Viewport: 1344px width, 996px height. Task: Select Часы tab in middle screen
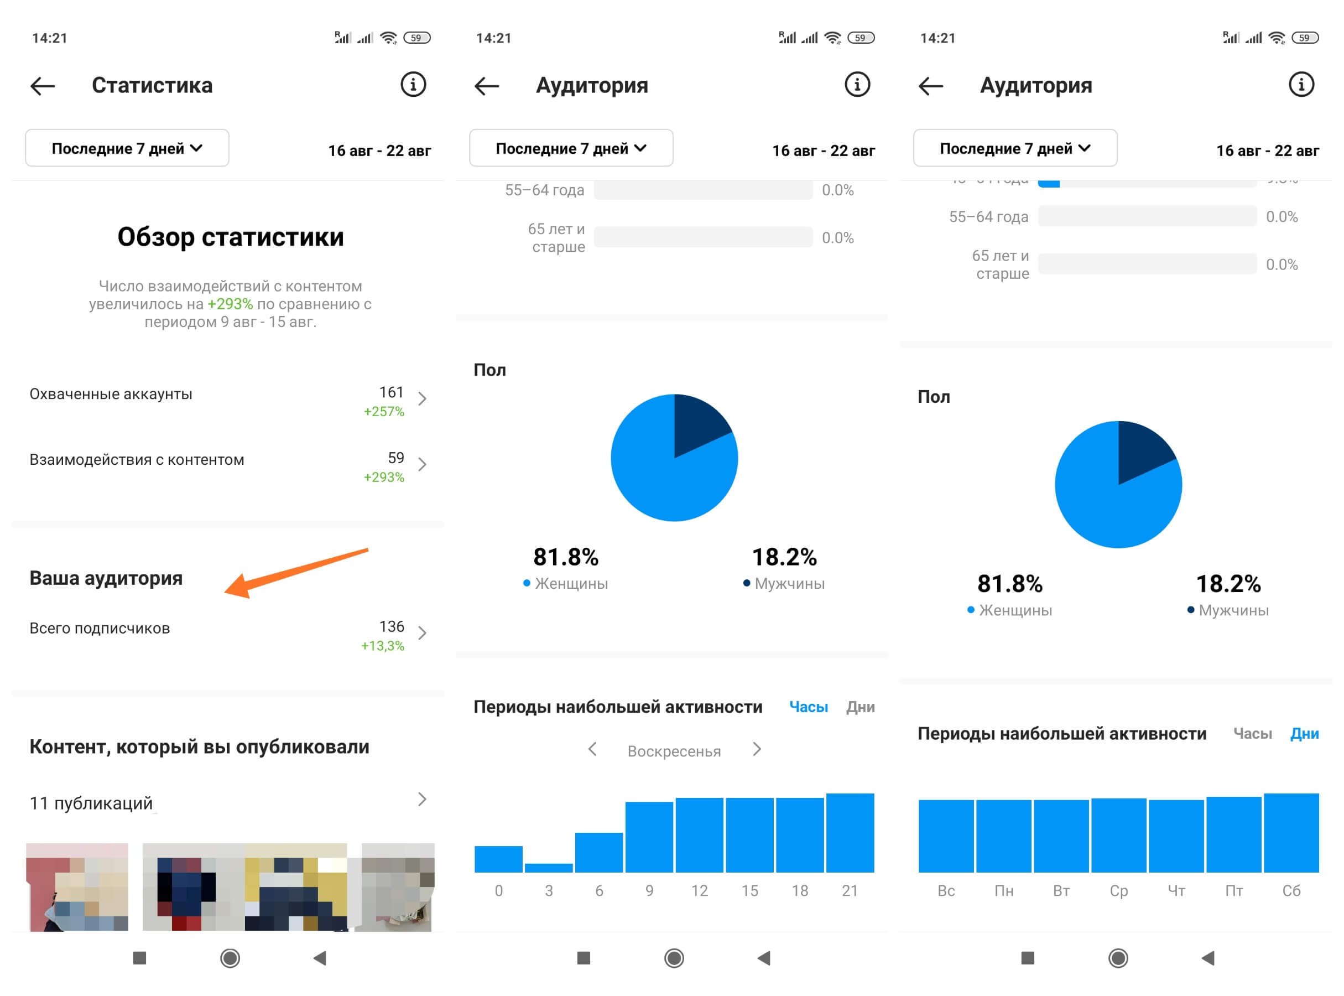809,707
